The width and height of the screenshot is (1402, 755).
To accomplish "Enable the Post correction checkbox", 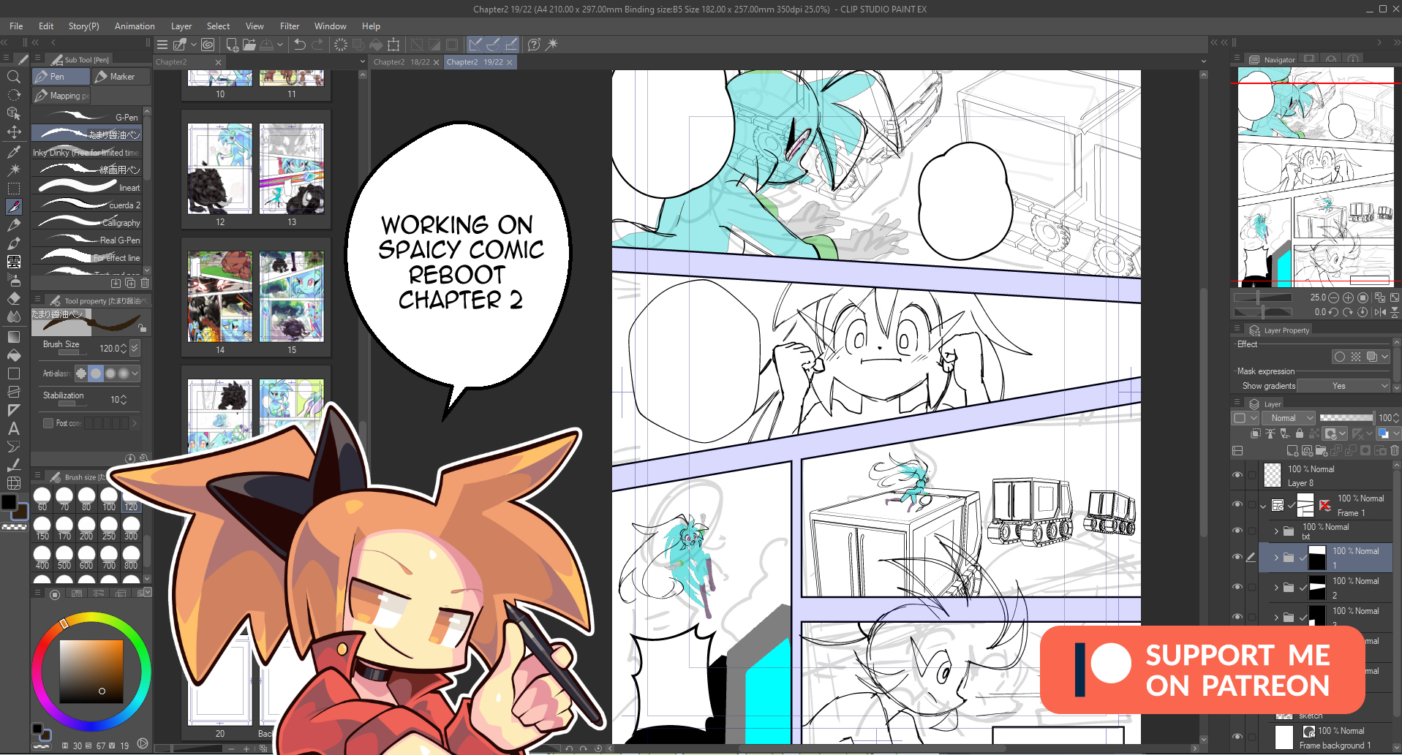I will pyautogui.click(x=48, y=423).
